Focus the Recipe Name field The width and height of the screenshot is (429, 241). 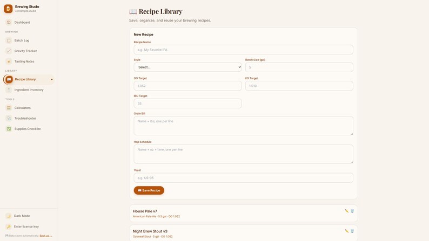click(x=243, y=50)
